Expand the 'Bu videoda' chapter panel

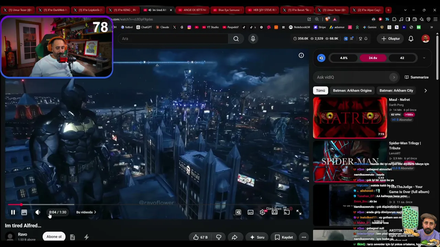tap(86, 212)
